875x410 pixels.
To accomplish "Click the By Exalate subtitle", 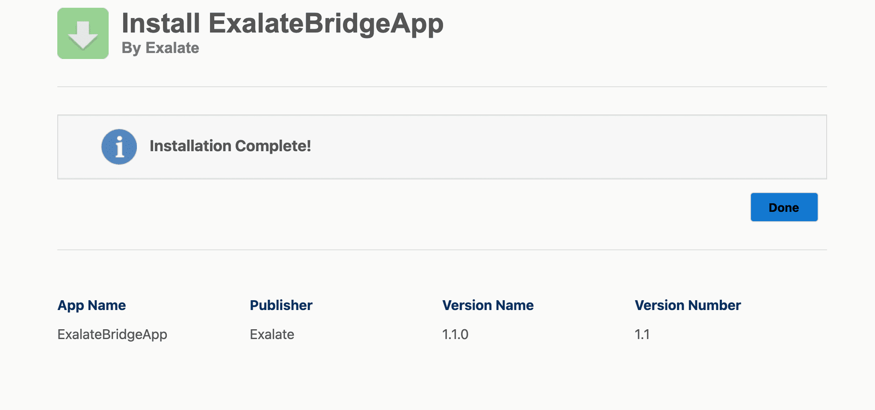I will pyautogui.click(x=160, y=48).
